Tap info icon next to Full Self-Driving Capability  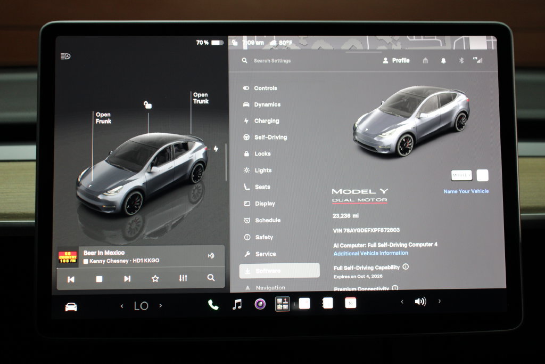[x=406, y=267]
